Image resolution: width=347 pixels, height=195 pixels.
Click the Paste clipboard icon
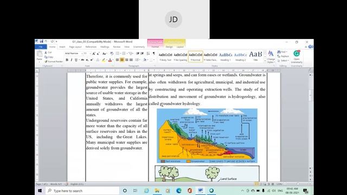(x=40, y=54)
